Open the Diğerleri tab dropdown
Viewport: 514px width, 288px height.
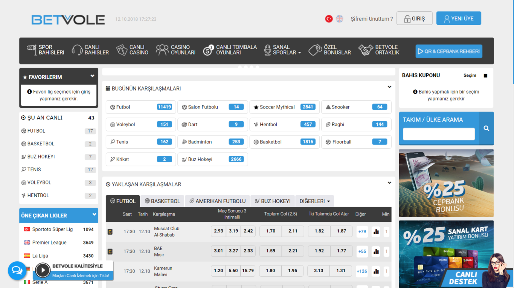click(x=314, y=201)
